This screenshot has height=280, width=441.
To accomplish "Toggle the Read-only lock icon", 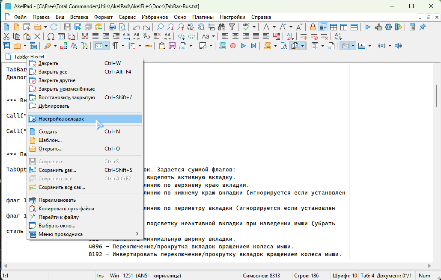I will [313, 27].
